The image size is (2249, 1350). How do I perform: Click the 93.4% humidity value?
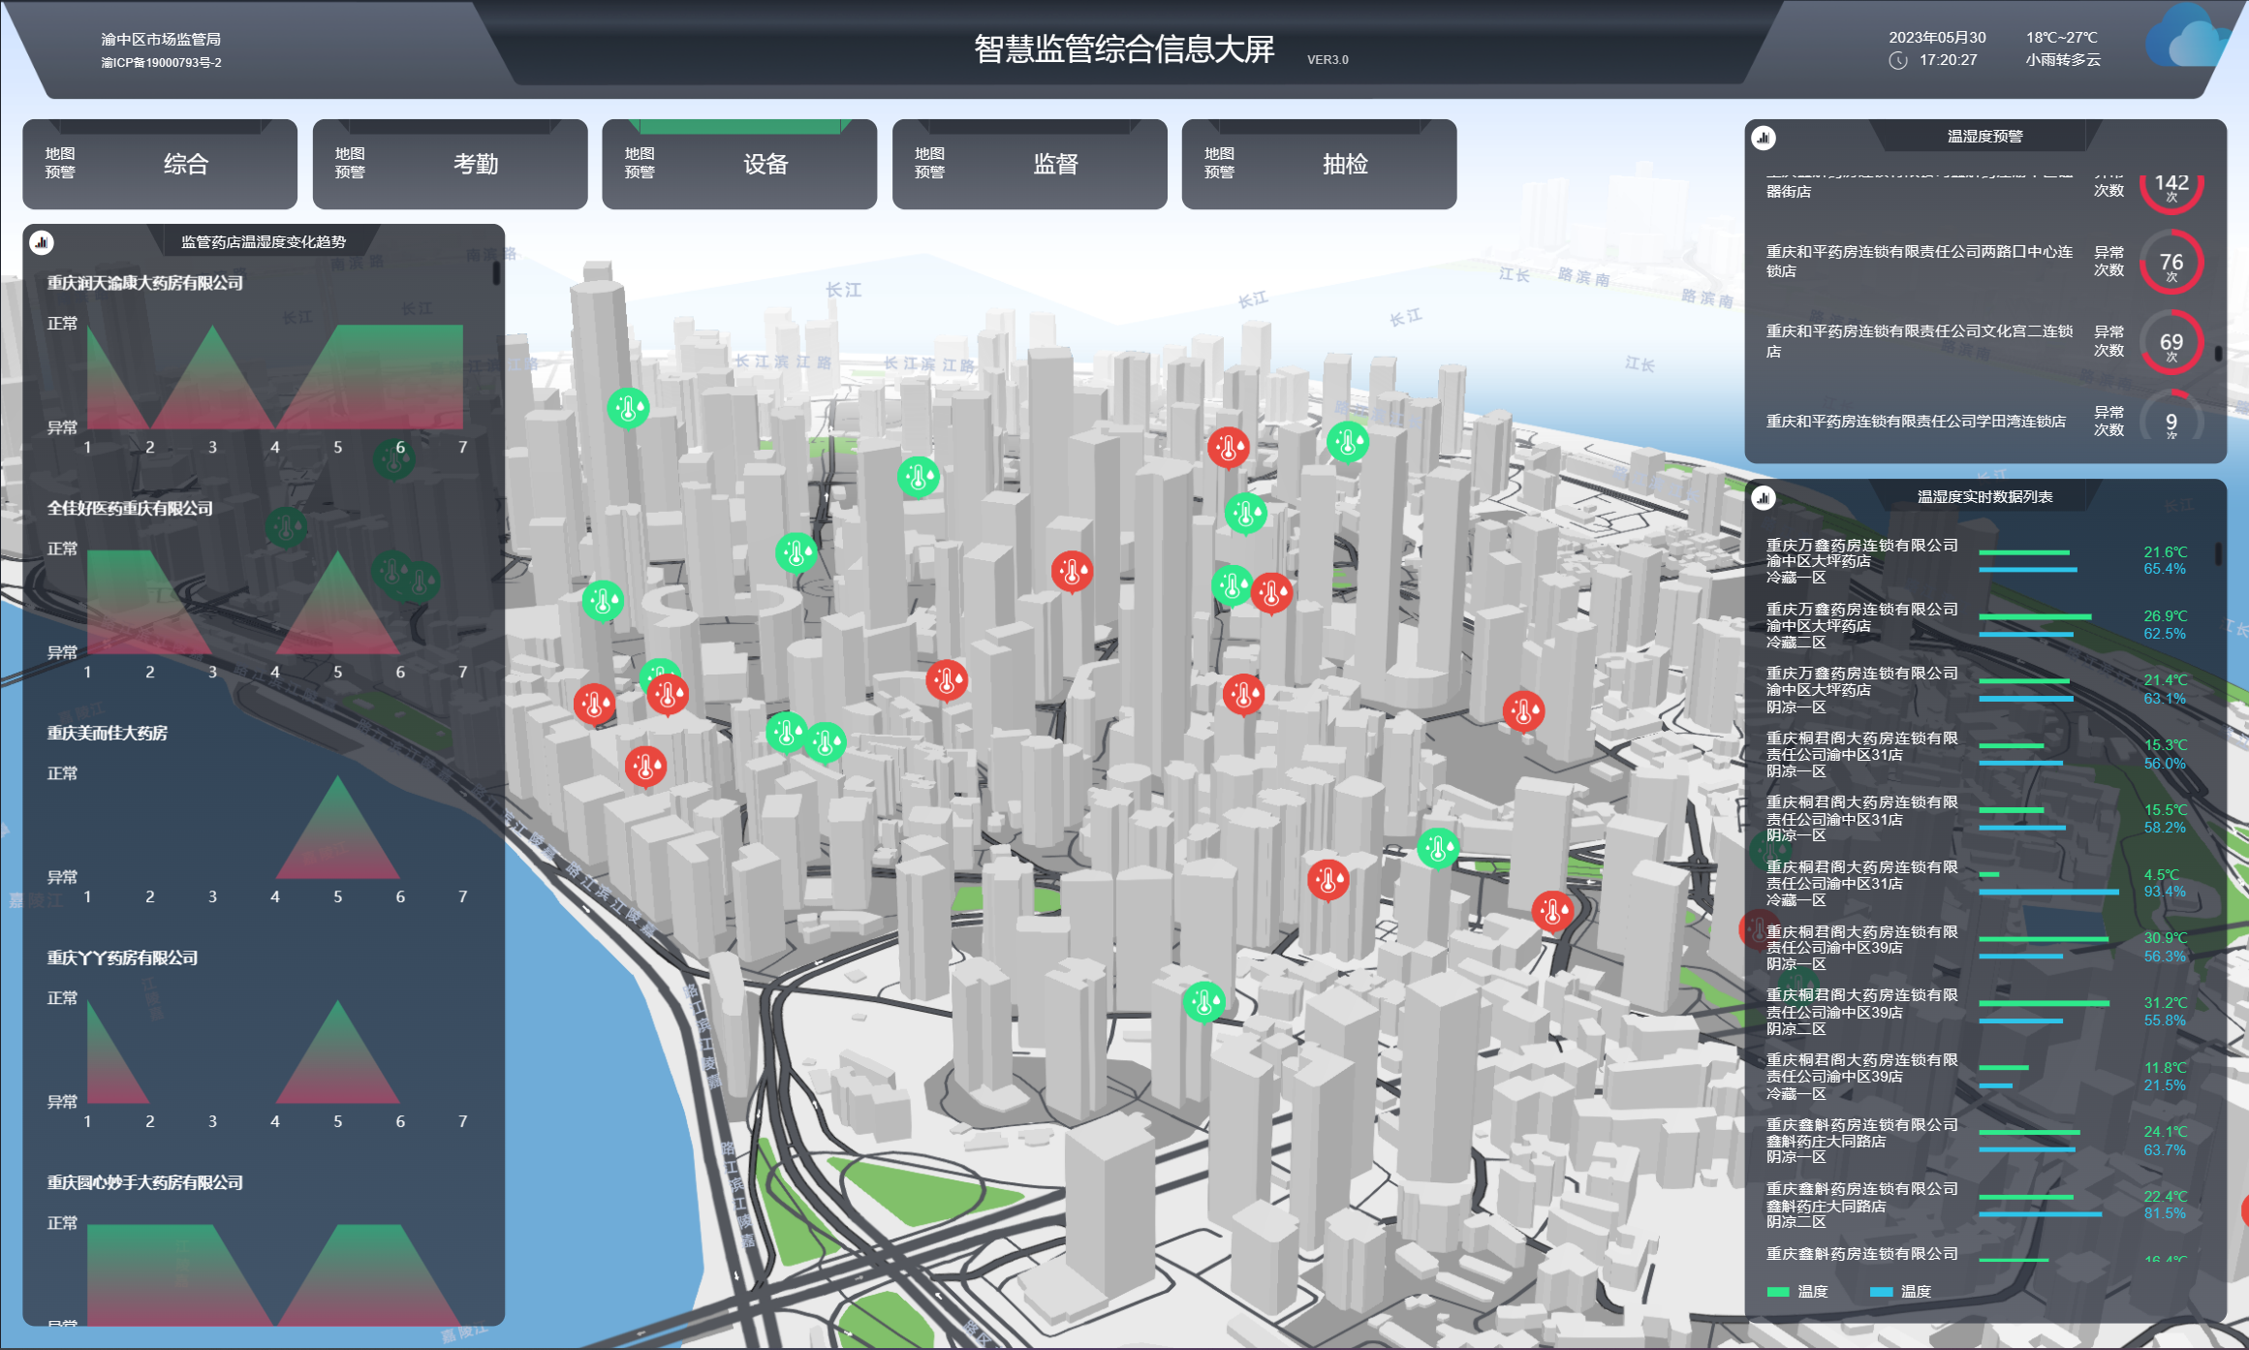(x=2165, y=892)
